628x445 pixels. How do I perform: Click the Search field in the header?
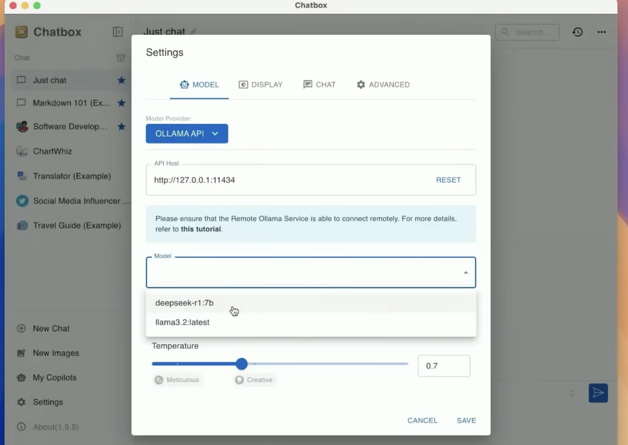click(x=528, y=32)
